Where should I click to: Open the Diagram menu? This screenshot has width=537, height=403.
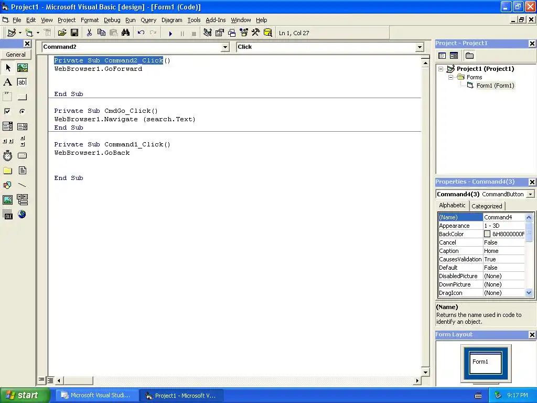point(172,20)
